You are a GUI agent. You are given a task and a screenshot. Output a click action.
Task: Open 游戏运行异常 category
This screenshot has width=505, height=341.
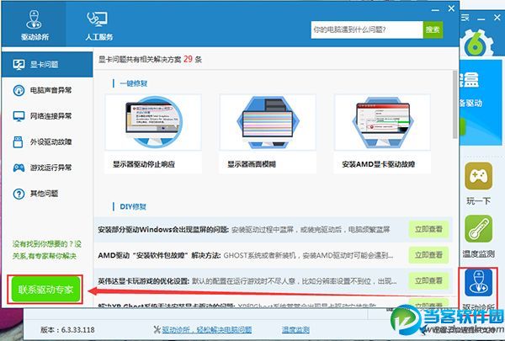point(47,168)
